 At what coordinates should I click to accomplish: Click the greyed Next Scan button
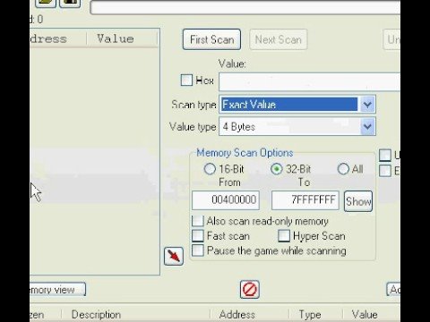[278, 39]
